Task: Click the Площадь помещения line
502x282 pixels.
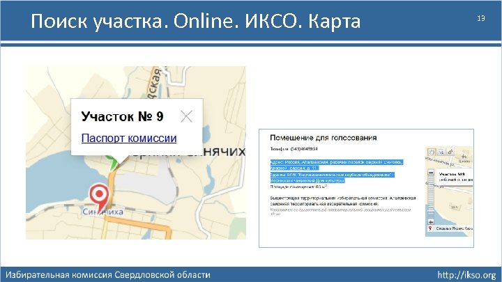Action: (x=298, y=187)
